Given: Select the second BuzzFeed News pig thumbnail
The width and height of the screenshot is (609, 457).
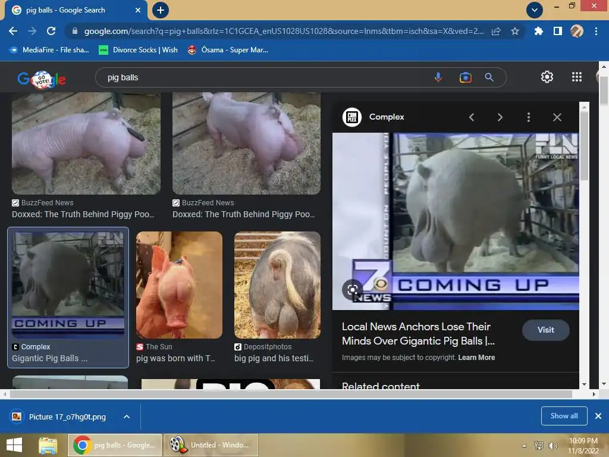Looking at the screenshot, I should point(246,143).
